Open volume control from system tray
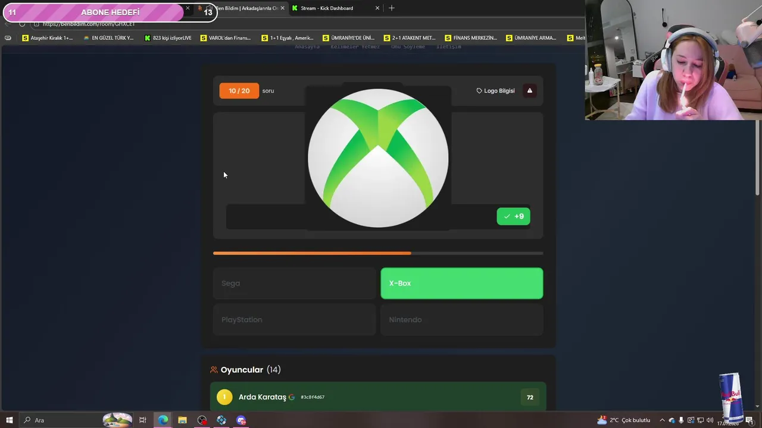Viewport: 762px width, 428px height. (x=710, y=420)
